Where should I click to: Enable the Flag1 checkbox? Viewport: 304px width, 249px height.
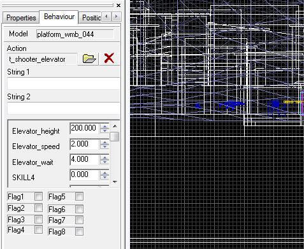(x=38, y=196)
